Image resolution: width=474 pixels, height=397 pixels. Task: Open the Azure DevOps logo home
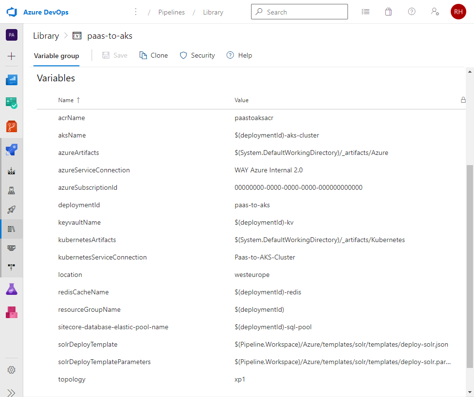coord(12,12)
